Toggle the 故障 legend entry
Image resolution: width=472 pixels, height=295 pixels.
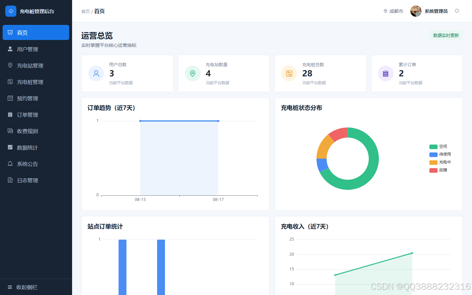438,170
